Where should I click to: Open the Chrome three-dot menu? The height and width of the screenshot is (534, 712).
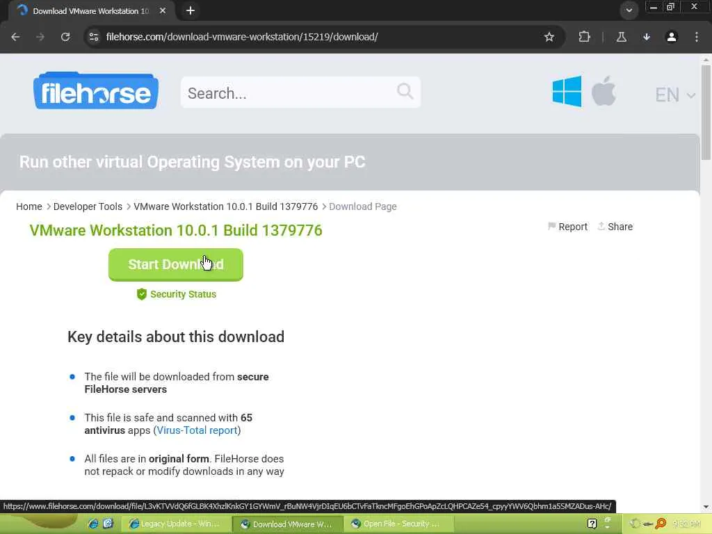[x=697, y=37]
